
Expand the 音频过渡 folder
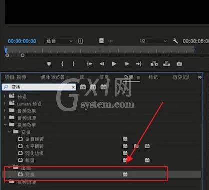pos(5,118)
